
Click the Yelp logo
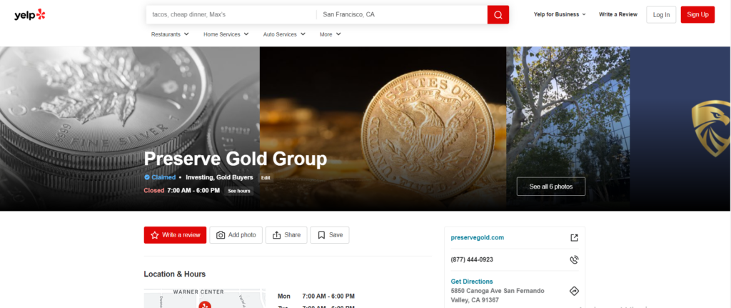(x=30, y=15)
